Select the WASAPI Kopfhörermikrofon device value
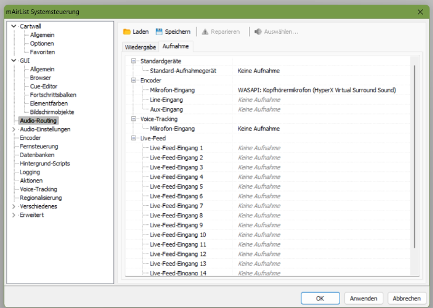Image resolution: width=433 pixels, height=308 pixels. [317, 90]
